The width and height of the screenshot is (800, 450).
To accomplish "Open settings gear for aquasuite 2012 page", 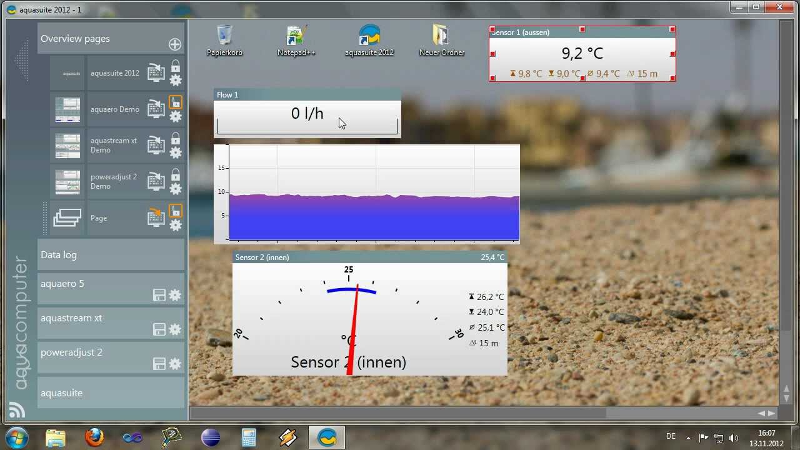I will point(176,80).
